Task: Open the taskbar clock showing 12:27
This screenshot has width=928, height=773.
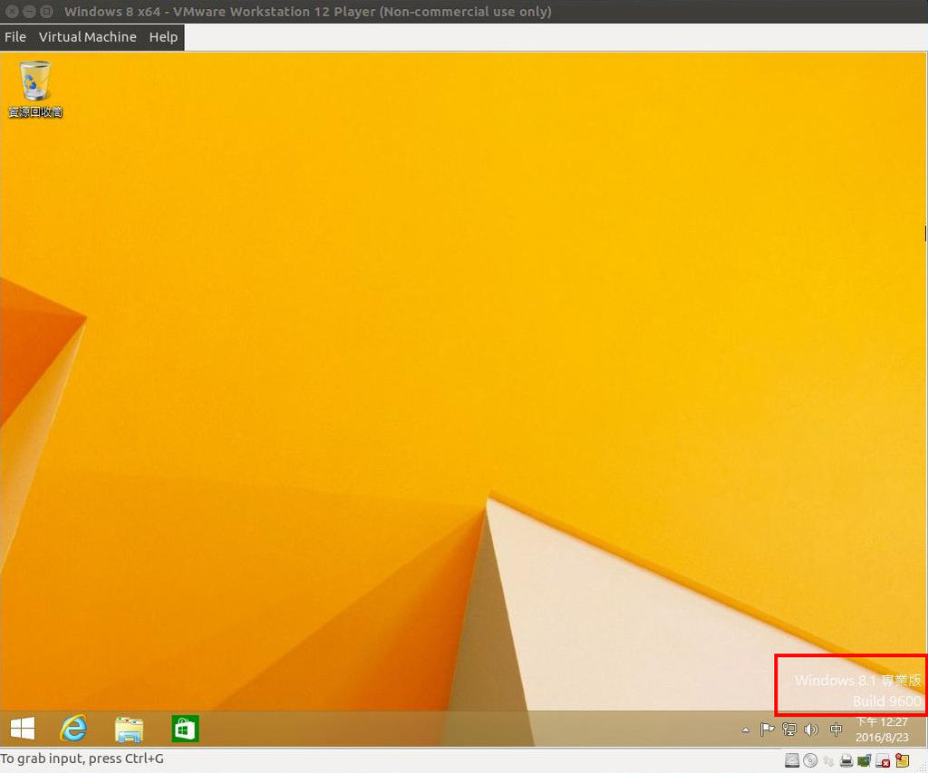Action: (x=882, y=730)
